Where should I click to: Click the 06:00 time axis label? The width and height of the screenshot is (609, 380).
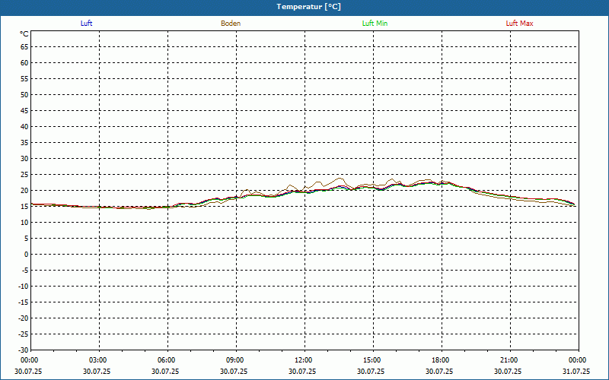[166, 360]
